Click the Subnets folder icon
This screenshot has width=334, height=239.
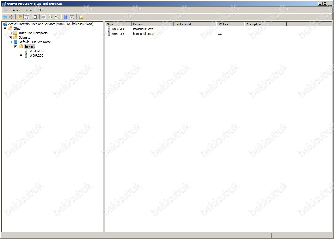coord(15,37)
